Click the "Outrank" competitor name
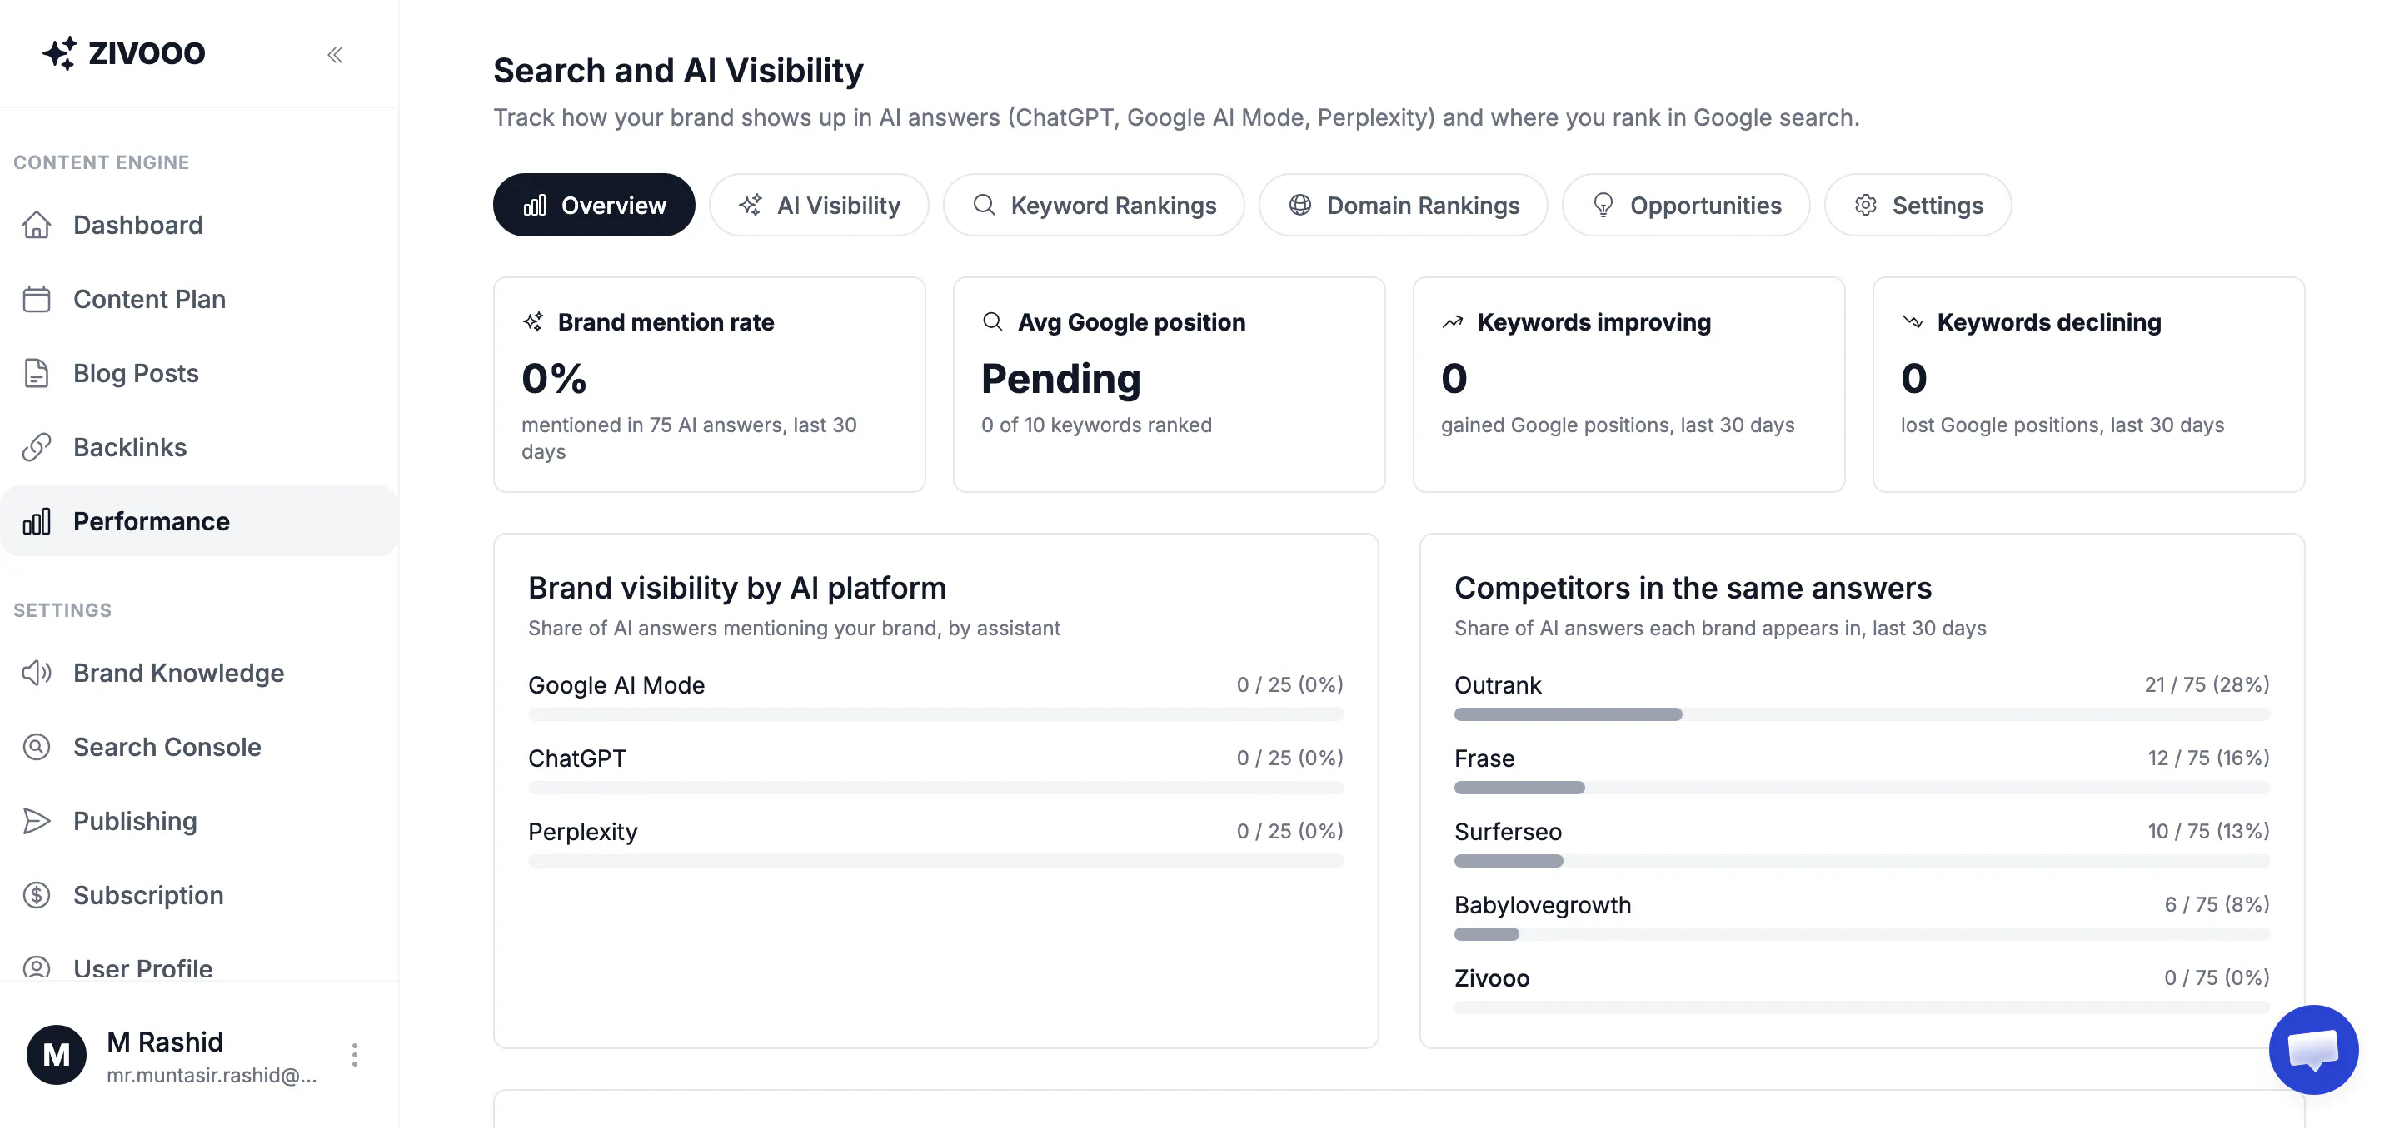The height and width of the screenshot is (1129, 2399). click(1498, 685)
